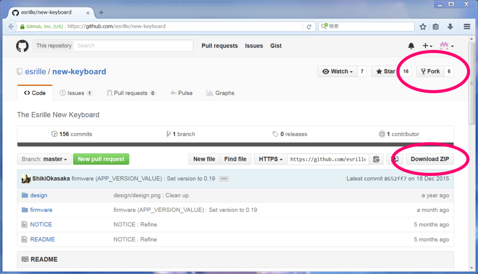View the 0 releases link
Screen dimensions: 478x274
(x=290, y=134)
